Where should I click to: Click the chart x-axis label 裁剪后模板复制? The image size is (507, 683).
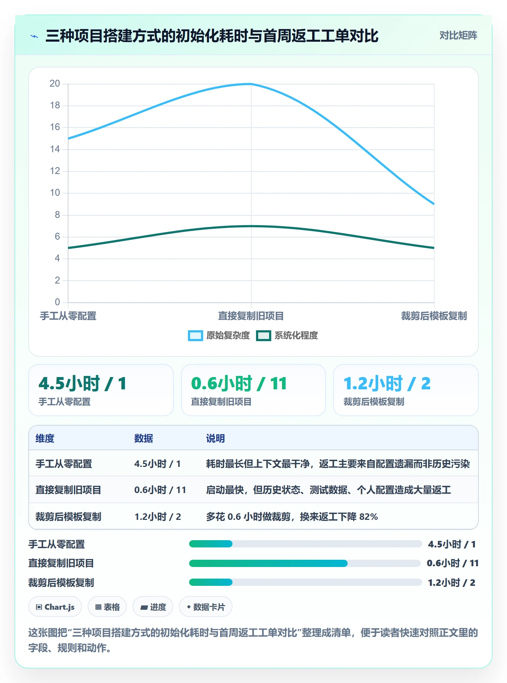434,316
